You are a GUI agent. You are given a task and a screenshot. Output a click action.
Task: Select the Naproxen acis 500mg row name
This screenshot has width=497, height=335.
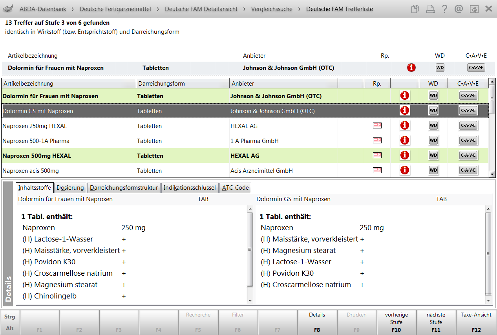point(31,171)
